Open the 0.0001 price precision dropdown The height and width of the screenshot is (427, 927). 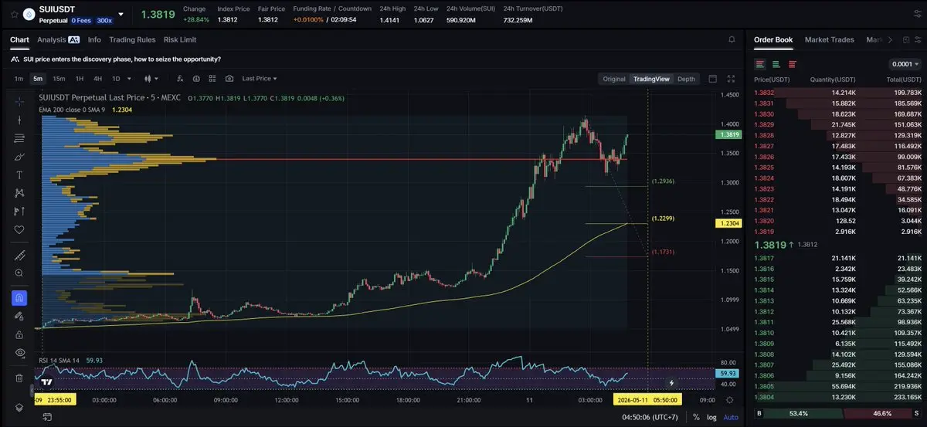click(x=905, y=64)
